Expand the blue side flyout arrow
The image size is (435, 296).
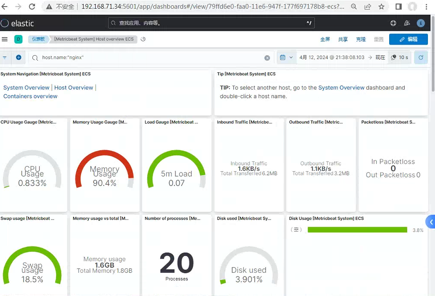pyautogui.click(x=431, y=222)
